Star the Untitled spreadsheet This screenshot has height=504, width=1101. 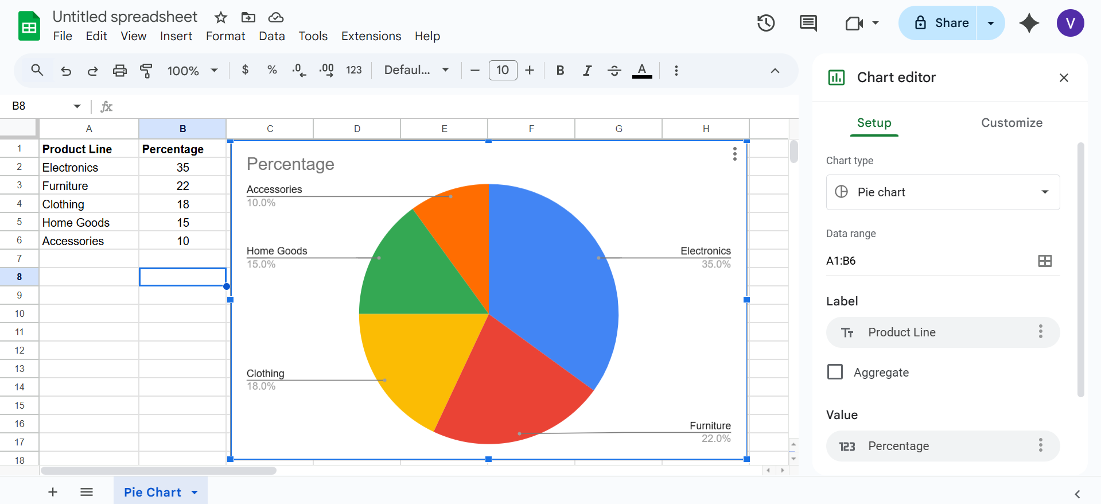click(x=221, y=17)
